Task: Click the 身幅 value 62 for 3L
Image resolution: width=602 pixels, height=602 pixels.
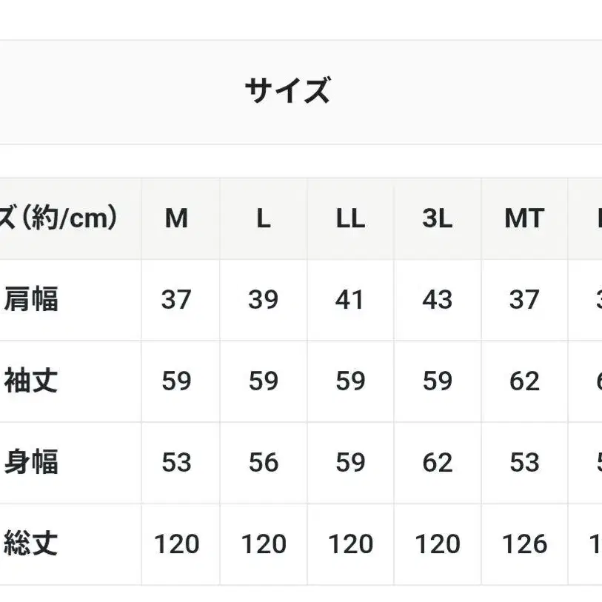Action: tap(437, 463)
